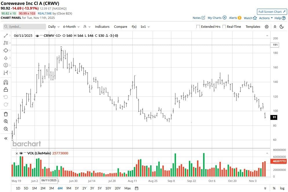This screenshot has width=288, height=192.
Task: Open the Daily interval dropdown
Action: coord(54,27)
